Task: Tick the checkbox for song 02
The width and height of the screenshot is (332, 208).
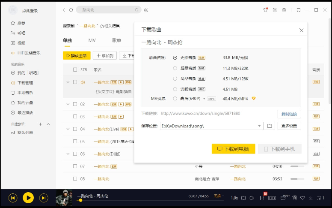Action: coord(75,104)
